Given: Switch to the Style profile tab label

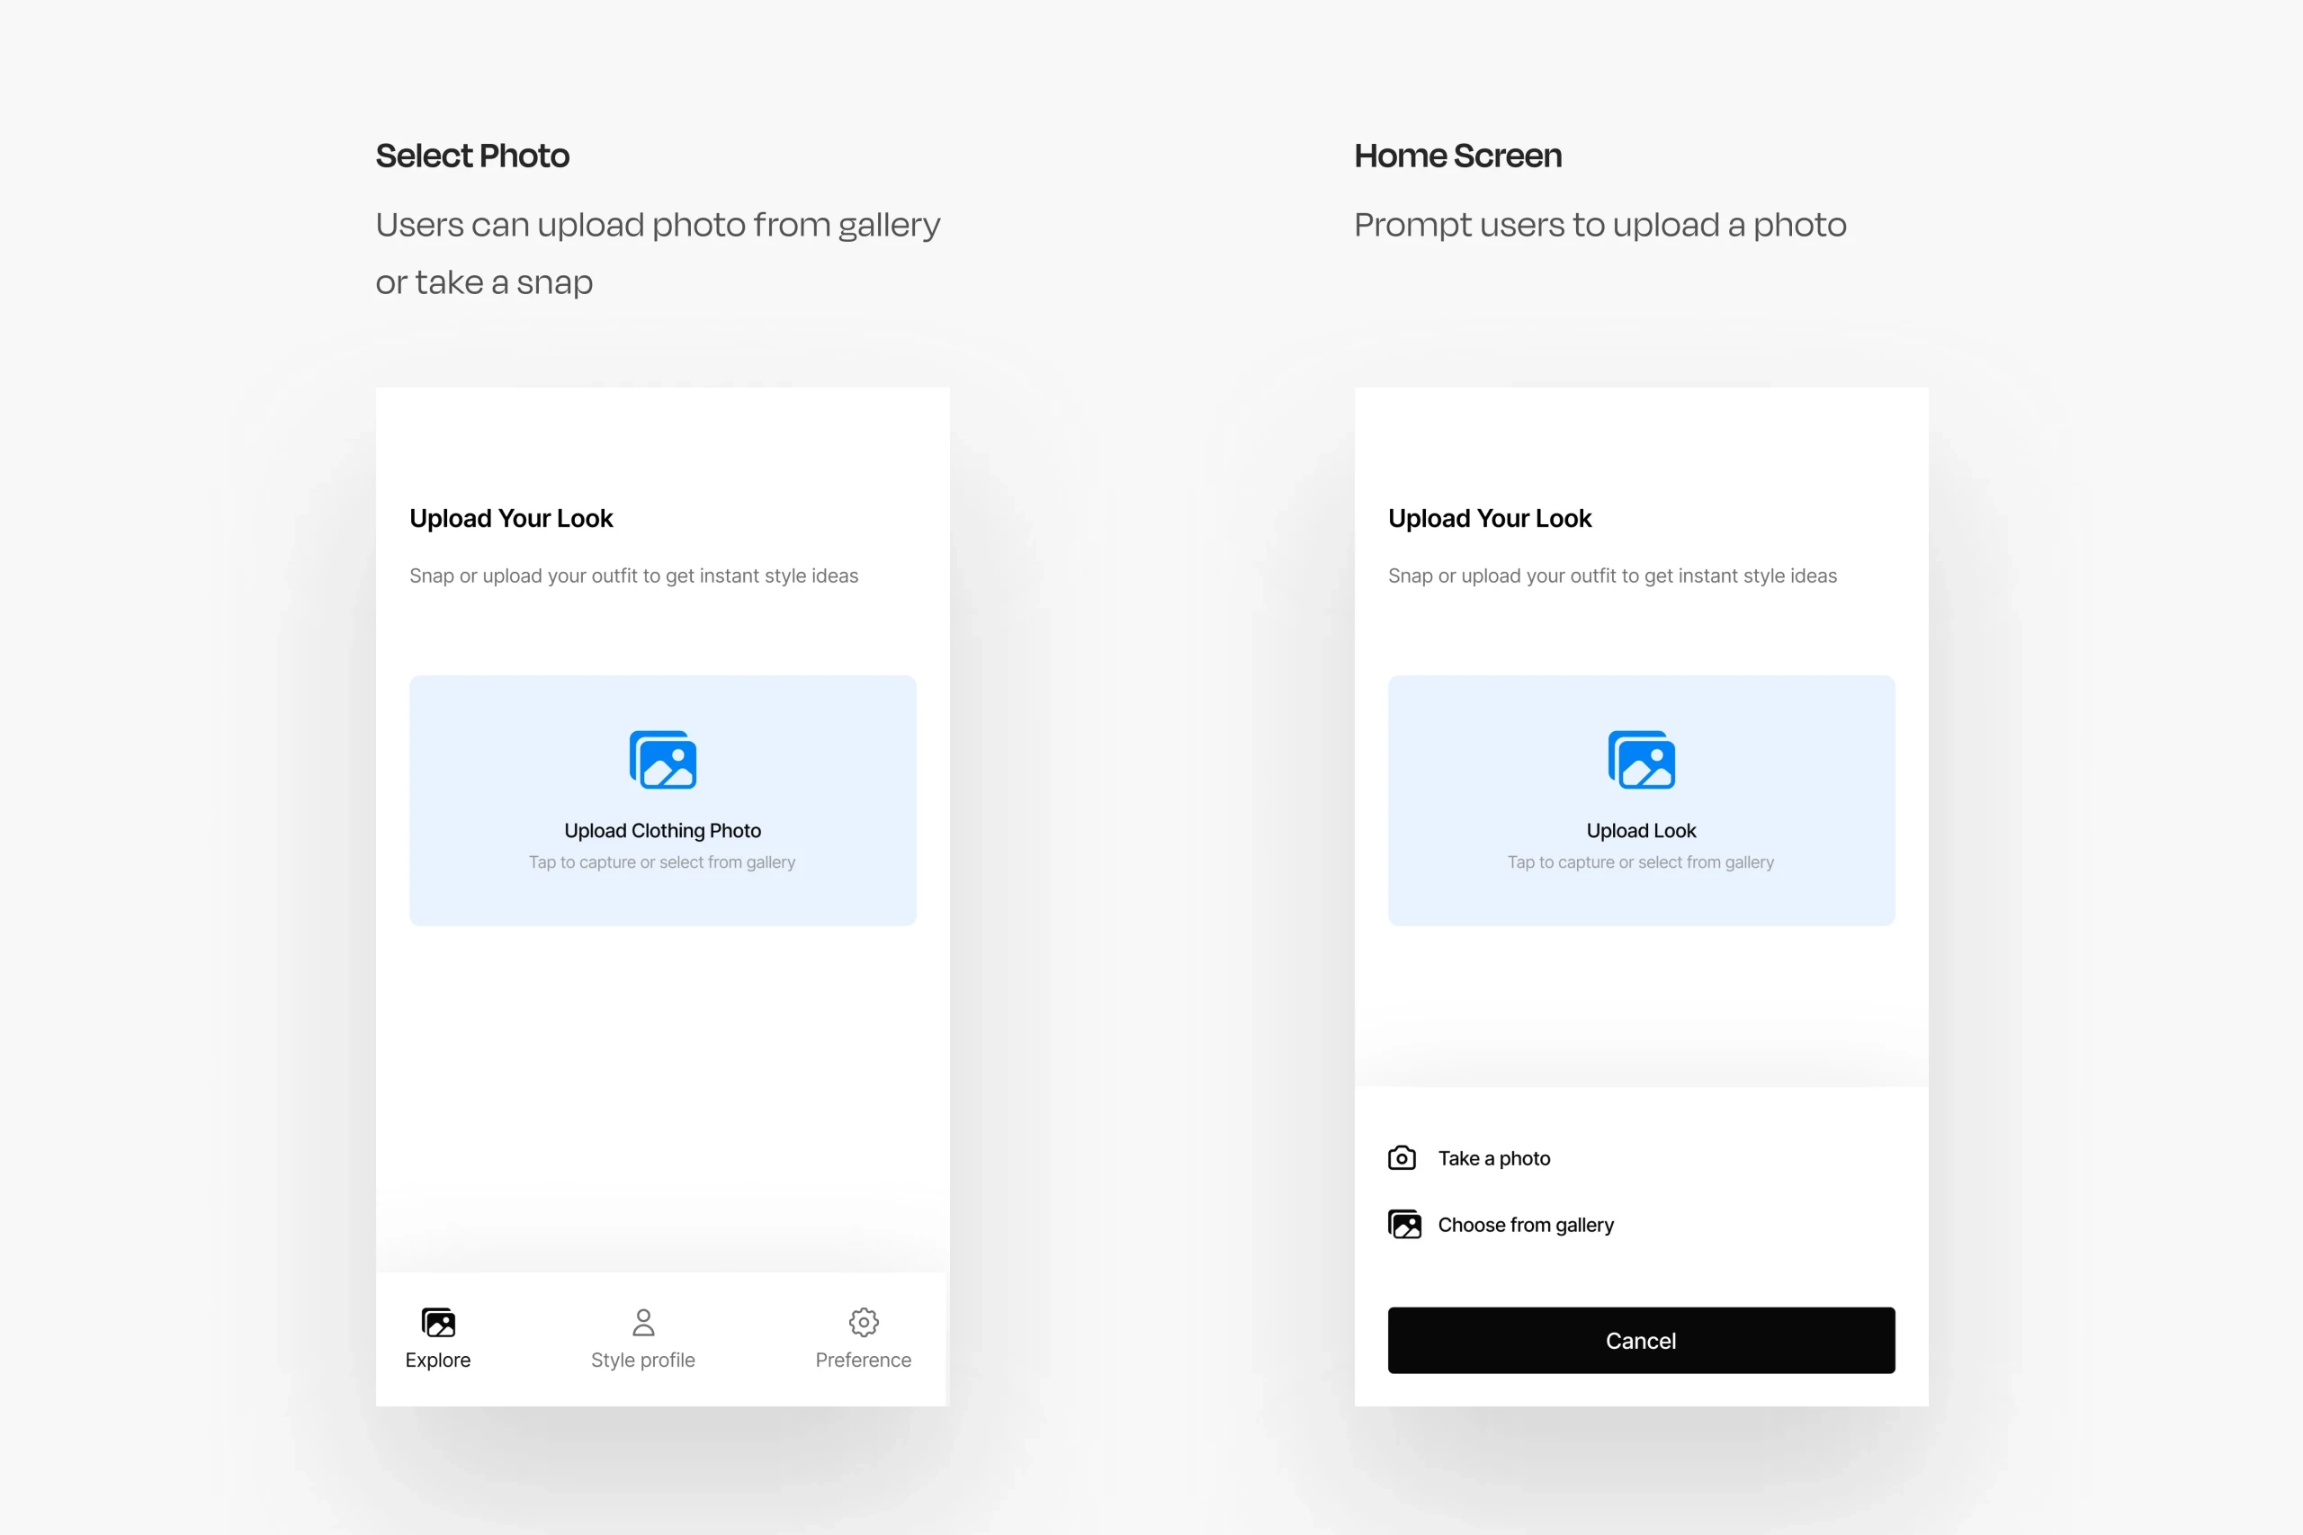Looking at the screenshot, I should [643, 1360].
